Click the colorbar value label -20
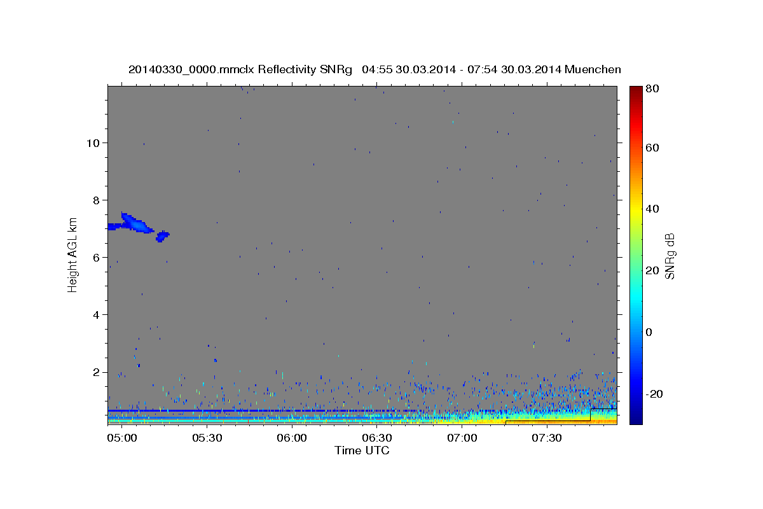 (654, 394)
